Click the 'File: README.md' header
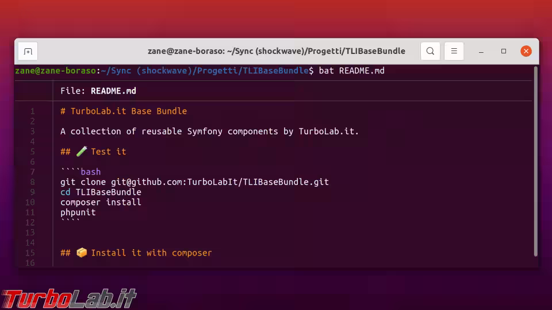This screenshot has width=552, height=310. (x=98, y=91)
